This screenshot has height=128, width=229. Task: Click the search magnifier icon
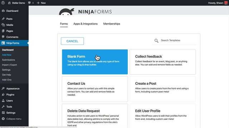pos(156,41)
